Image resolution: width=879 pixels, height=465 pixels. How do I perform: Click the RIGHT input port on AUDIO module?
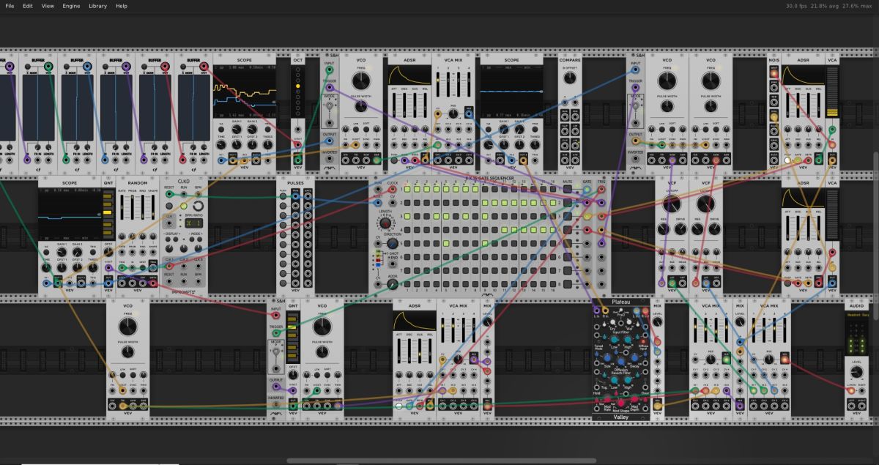862,391
